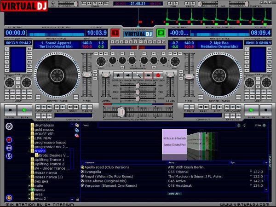Image resolution: width=276 pixels, height=207 pixels.
Task: Play the right deck
Action: click(x=251, y=110)
